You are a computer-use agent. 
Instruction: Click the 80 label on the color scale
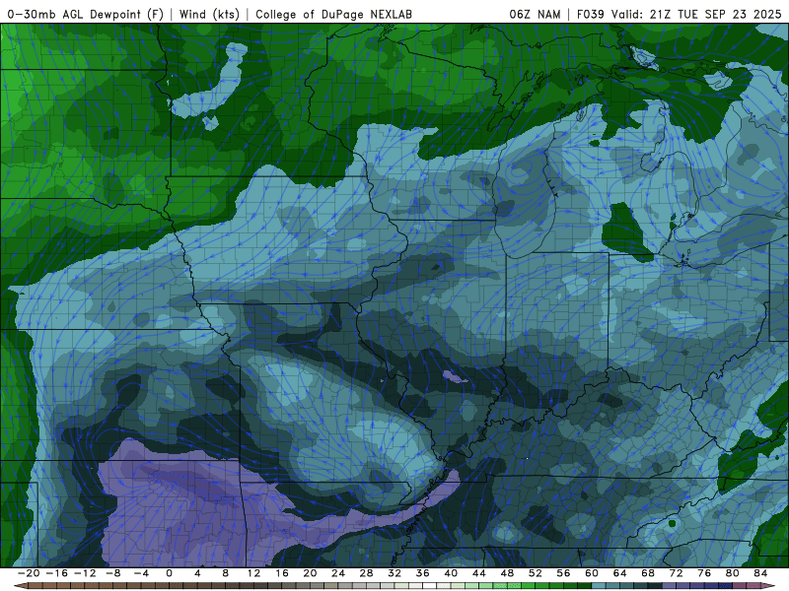(x=733, y=573)
